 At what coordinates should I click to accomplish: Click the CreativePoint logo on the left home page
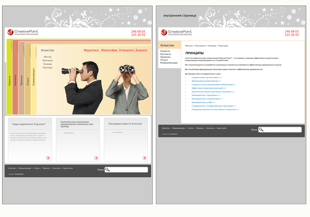(x=23, y=32)
